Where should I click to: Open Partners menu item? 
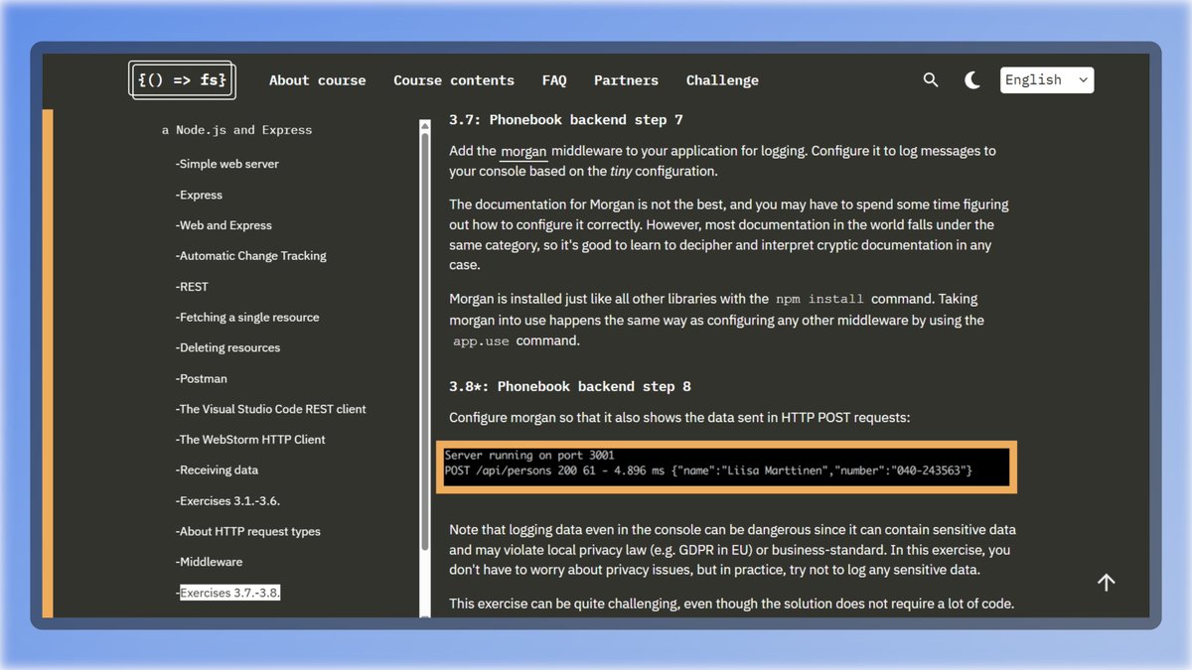point(626,80)
